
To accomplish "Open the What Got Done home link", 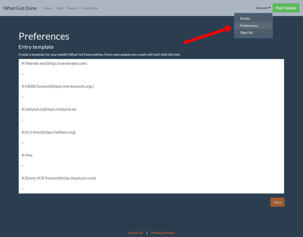I will (x=20, y=8).
